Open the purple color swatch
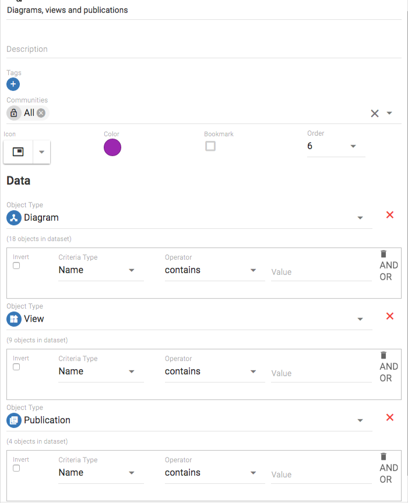This screenshot has height=503, width=408. [112, 147]
